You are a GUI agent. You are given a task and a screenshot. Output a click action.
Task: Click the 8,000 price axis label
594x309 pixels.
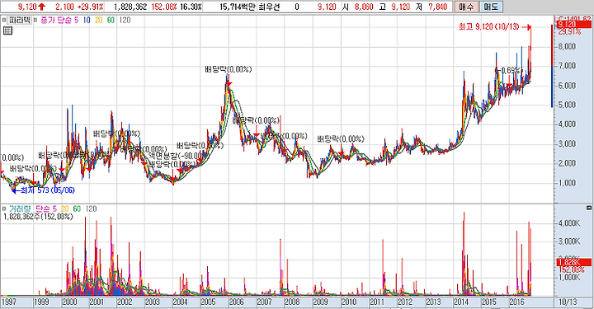tap(567, 46)
